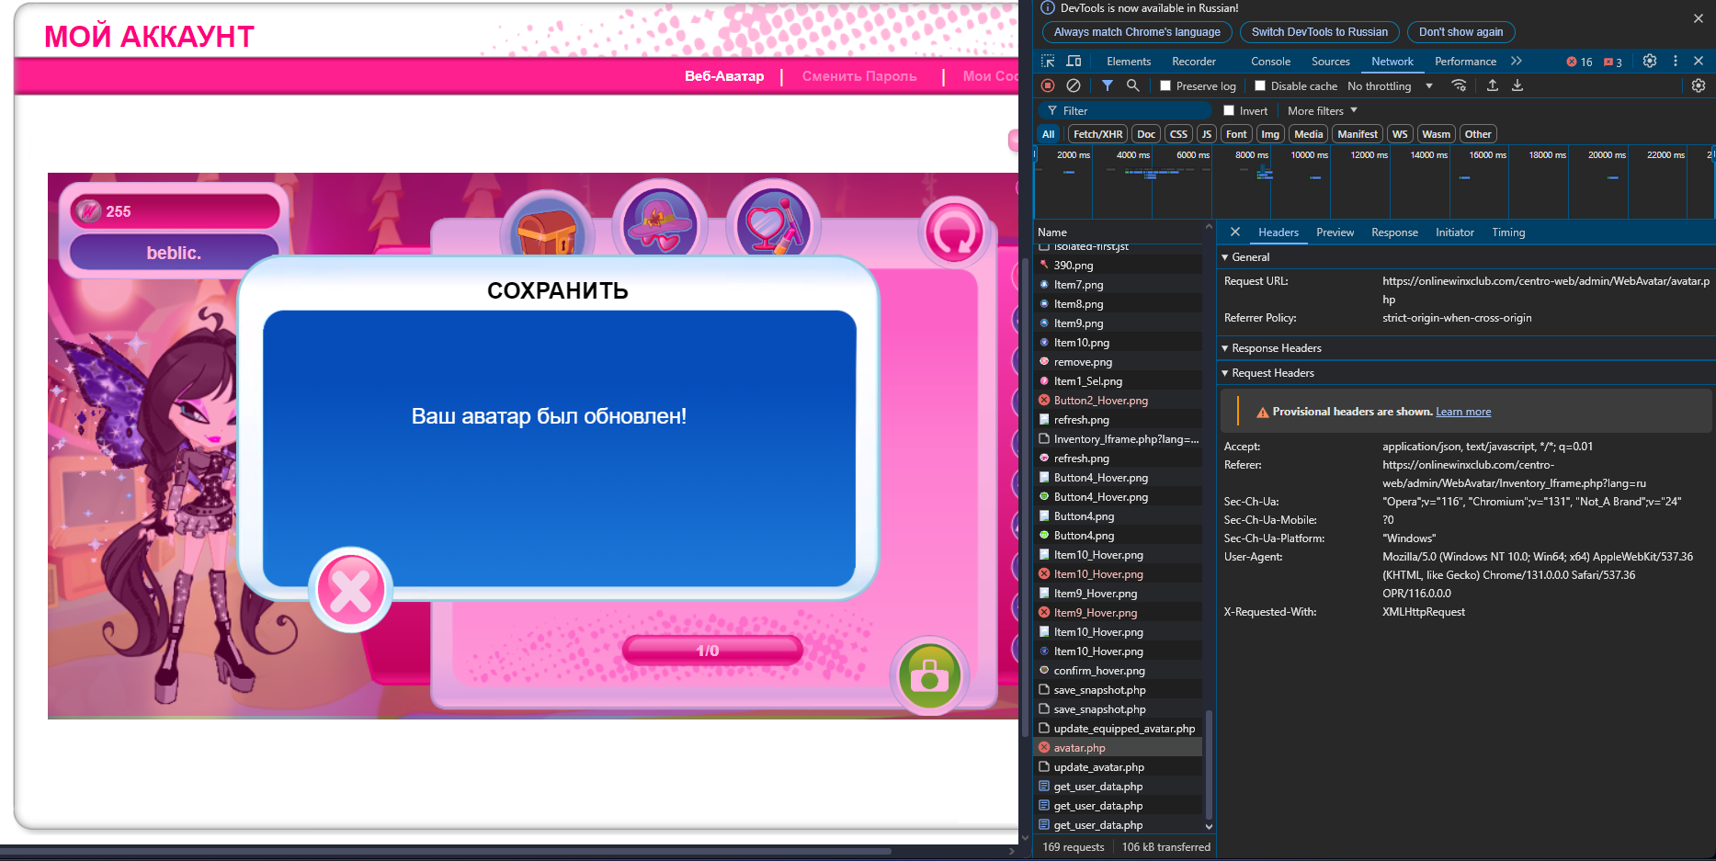Click the pink circular refresh avatar button

click(954, 233)
